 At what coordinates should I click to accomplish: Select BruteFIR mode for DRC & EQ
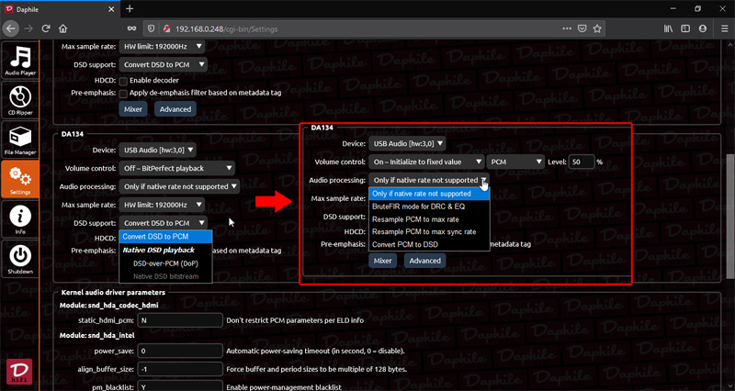429,206
